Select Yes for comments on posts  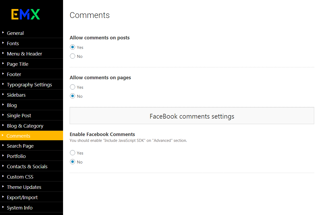[73, 47]
